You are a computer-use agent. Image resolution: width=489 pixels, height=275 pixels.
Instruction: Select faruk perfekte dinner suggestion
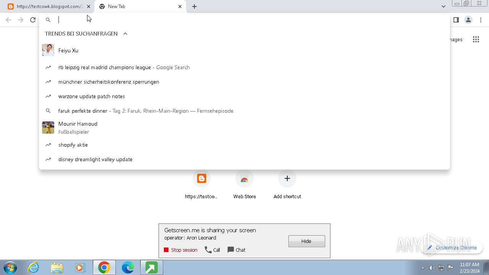tap(244, 111)
